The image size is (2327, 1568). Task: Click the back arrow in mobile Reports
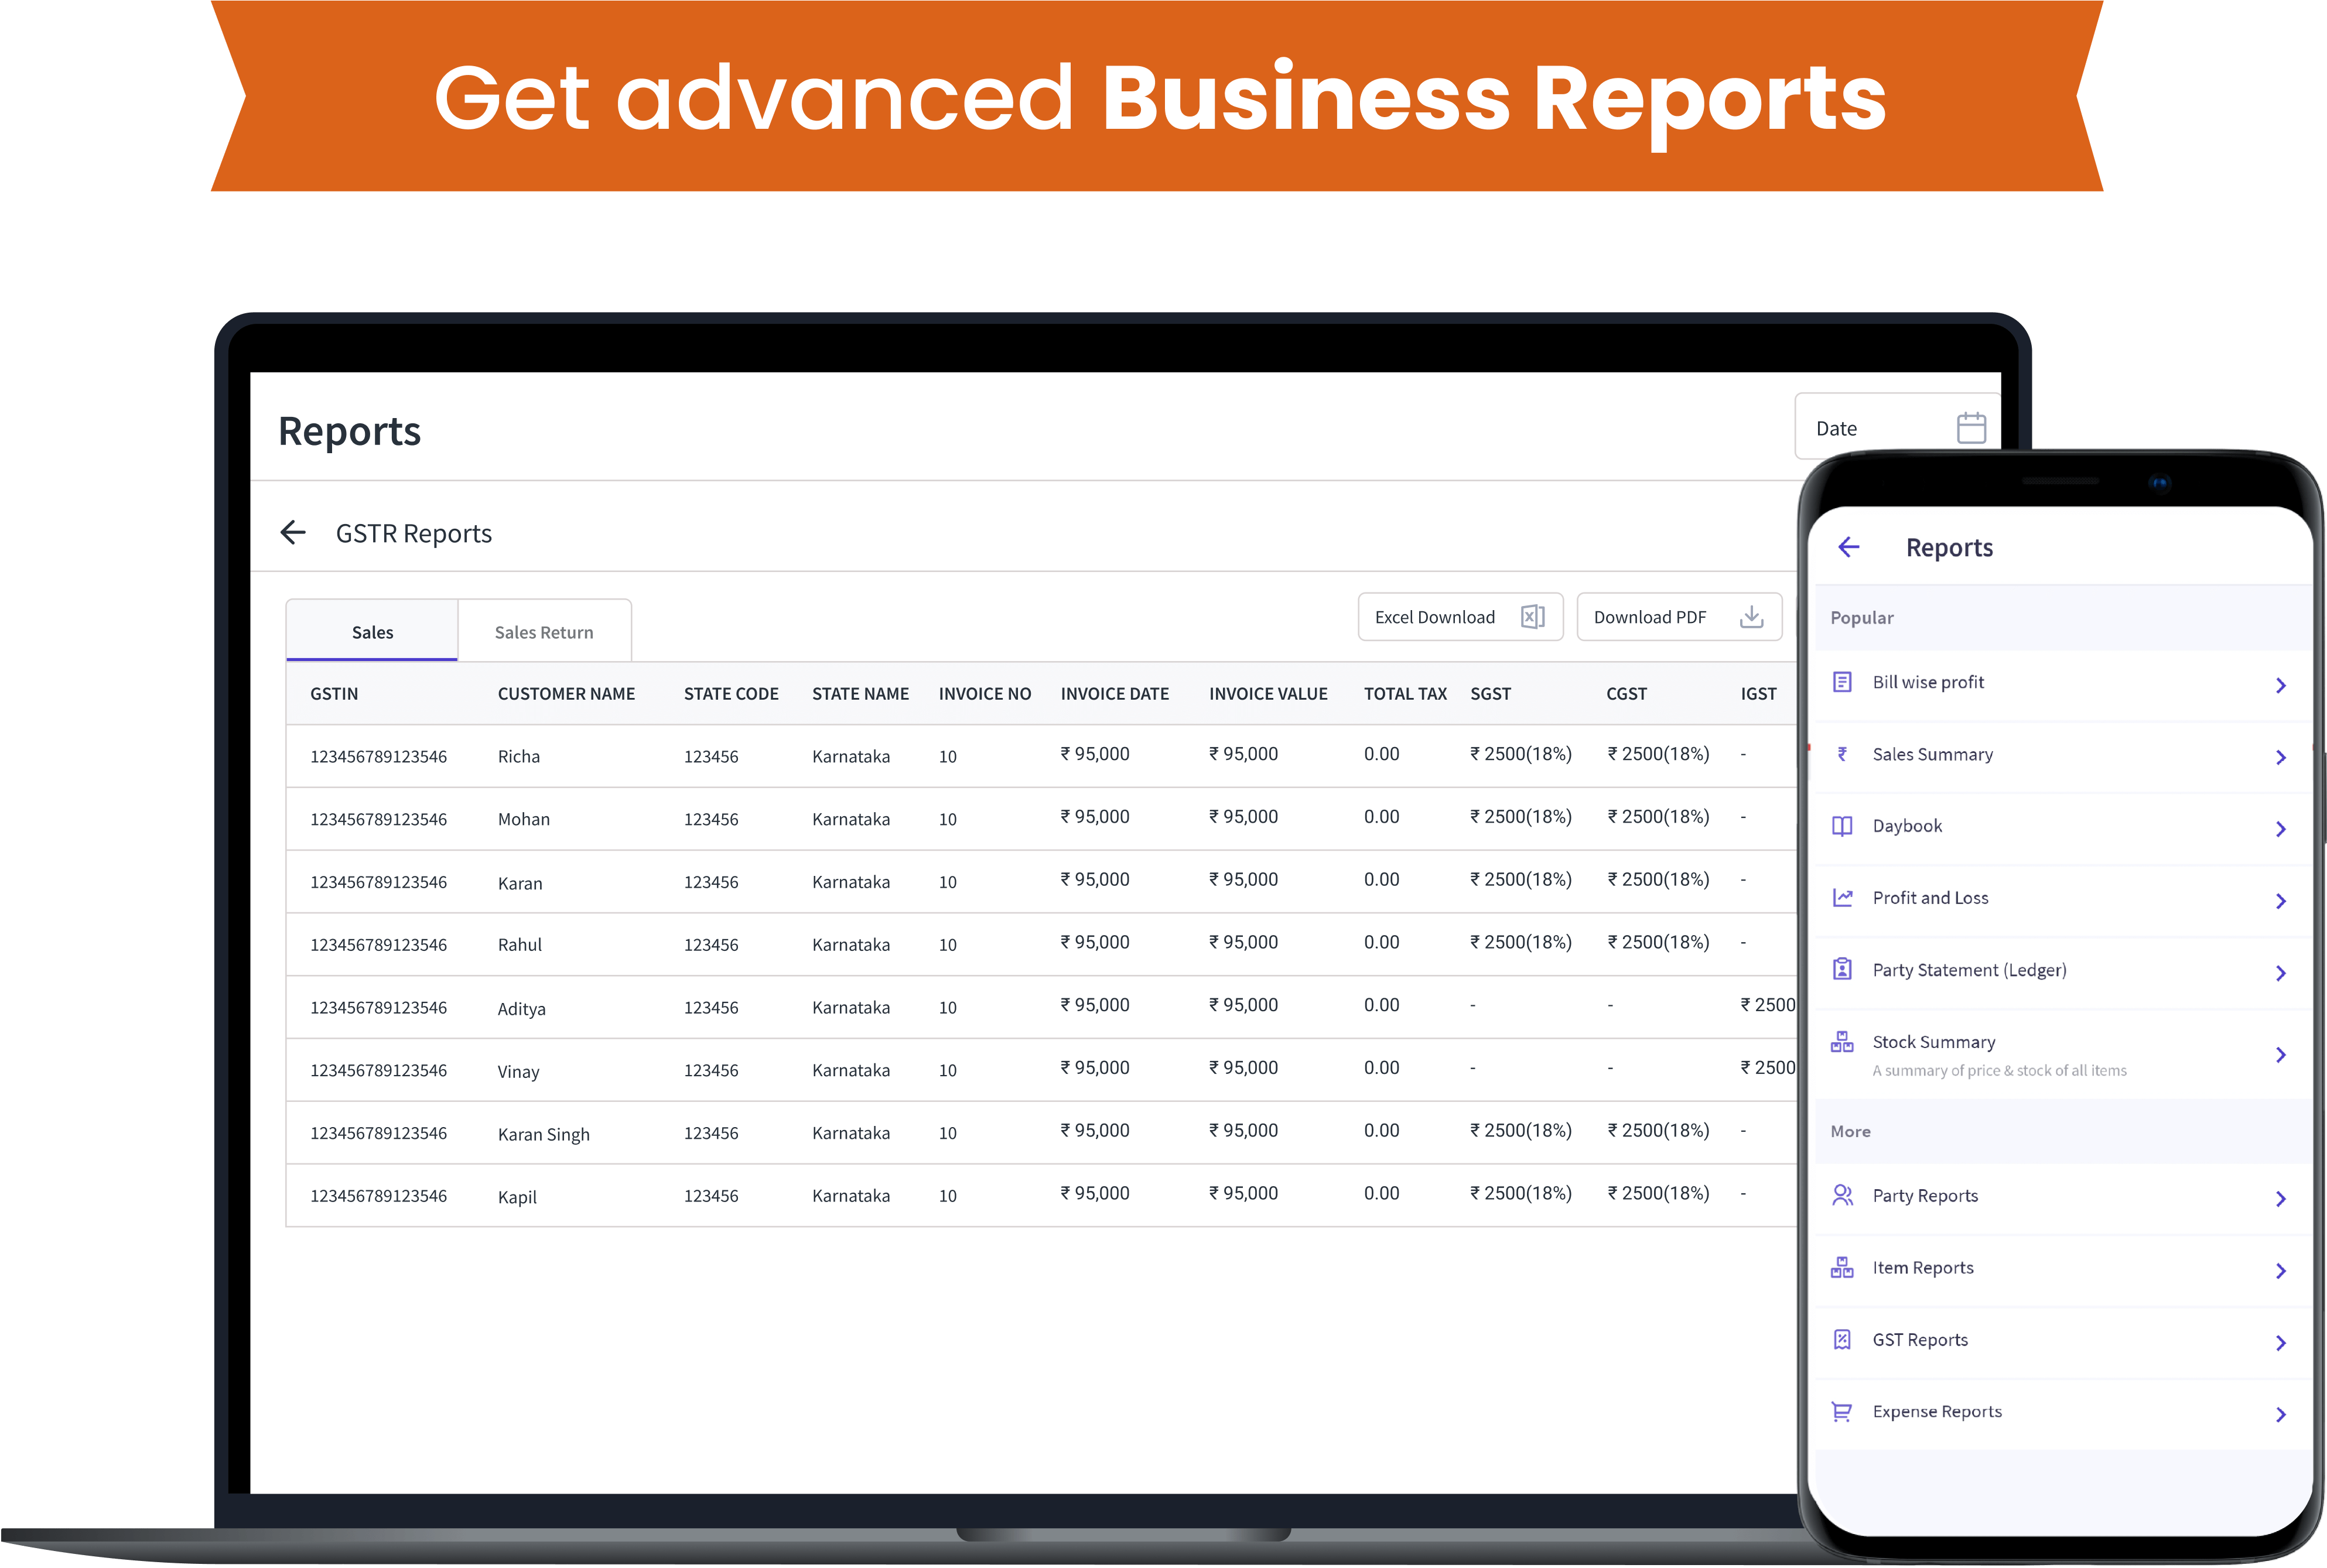(1849, 546)
